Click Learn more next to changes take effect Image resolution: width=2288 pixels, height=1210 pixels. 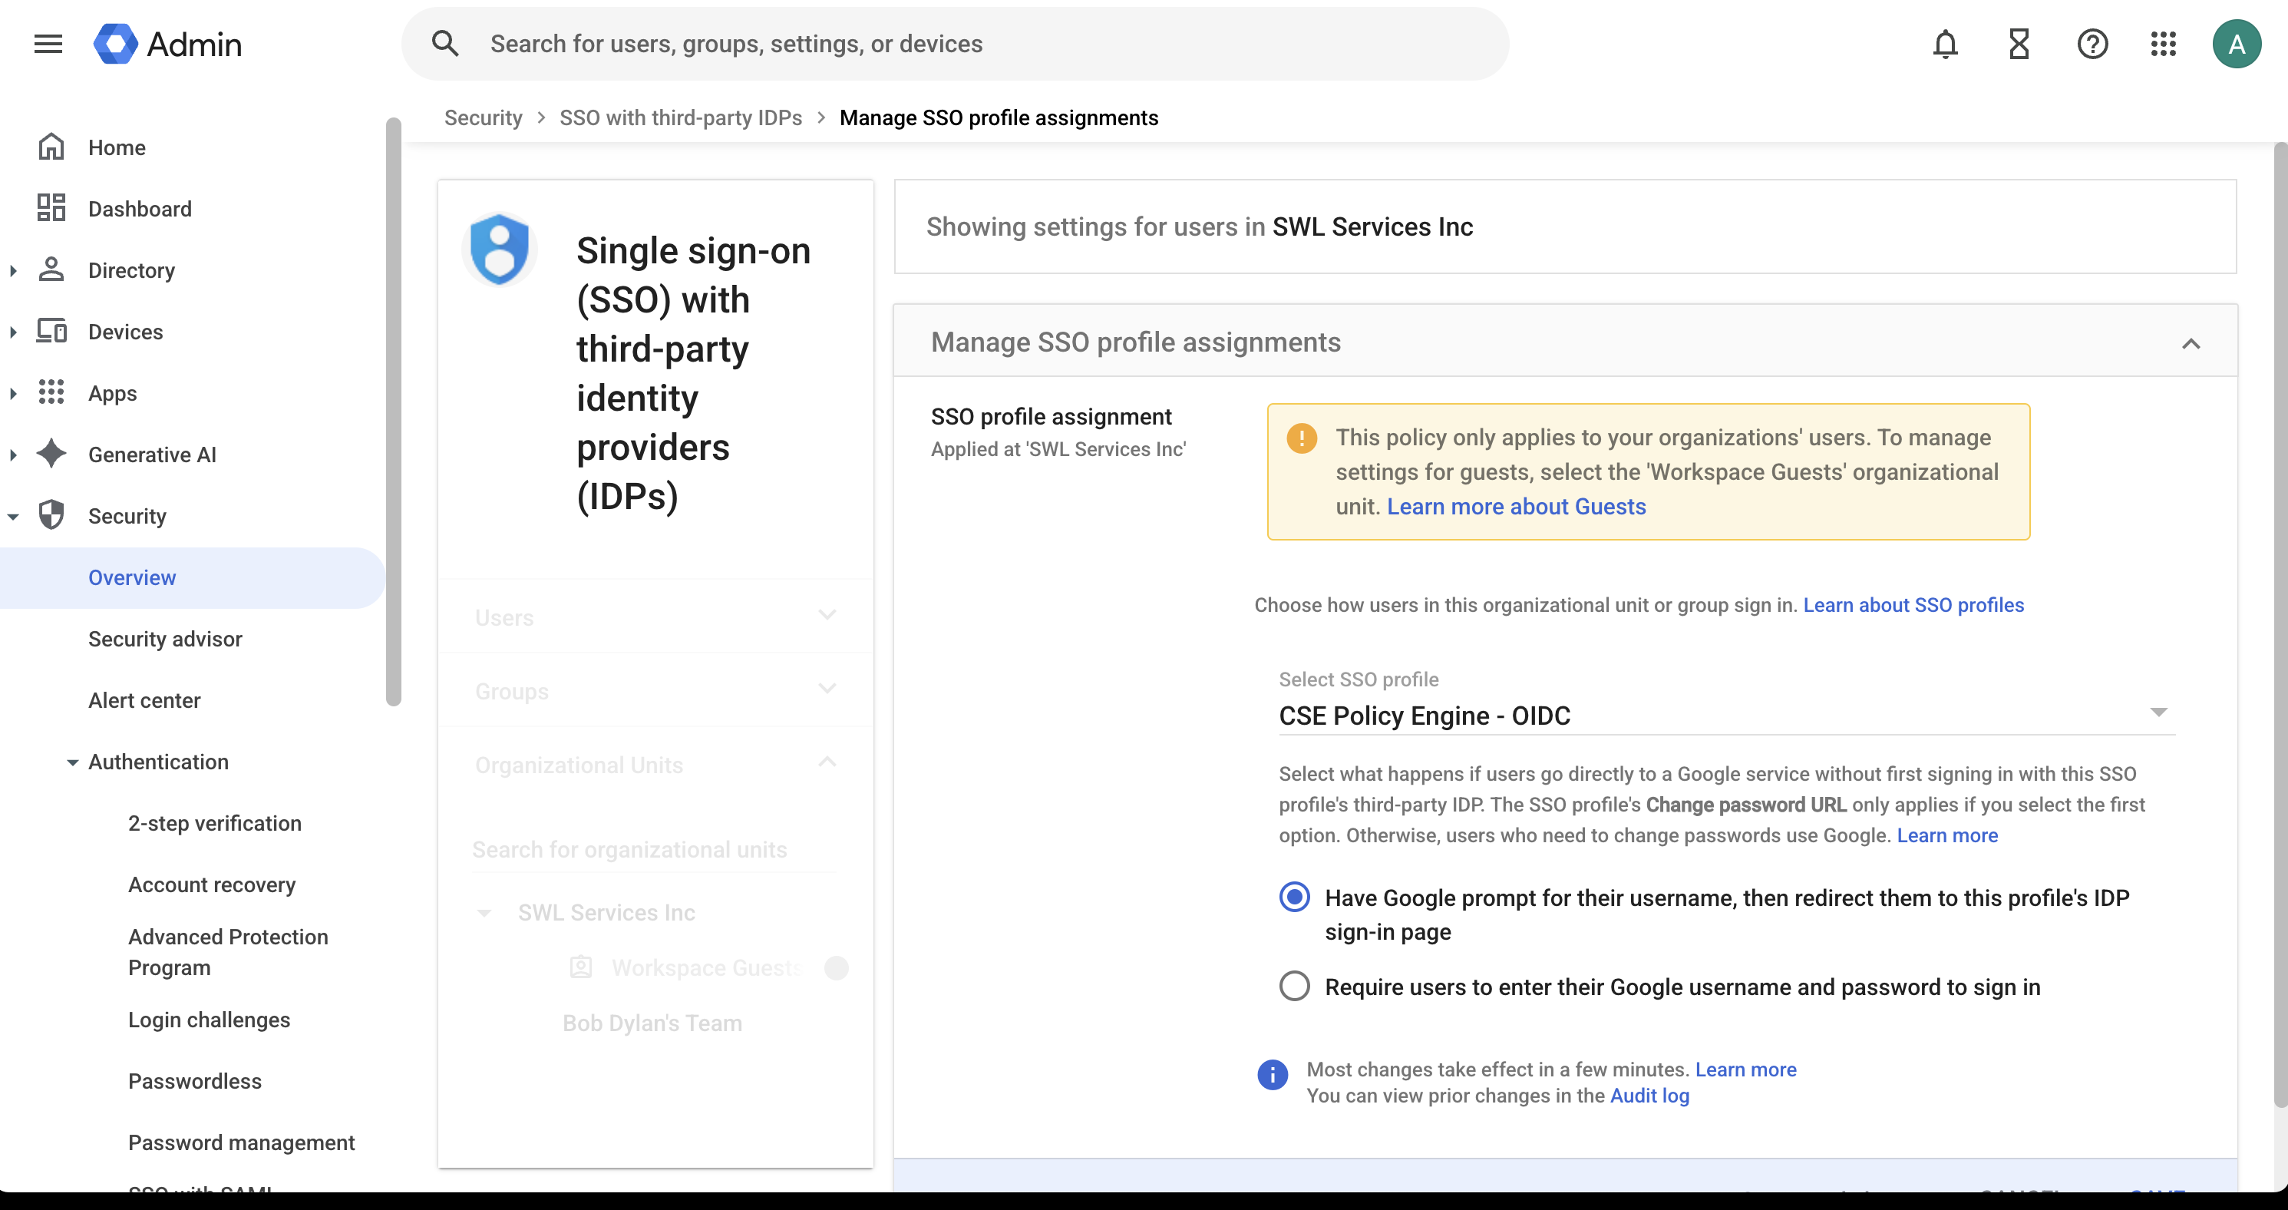[x=1745, y=1069]
